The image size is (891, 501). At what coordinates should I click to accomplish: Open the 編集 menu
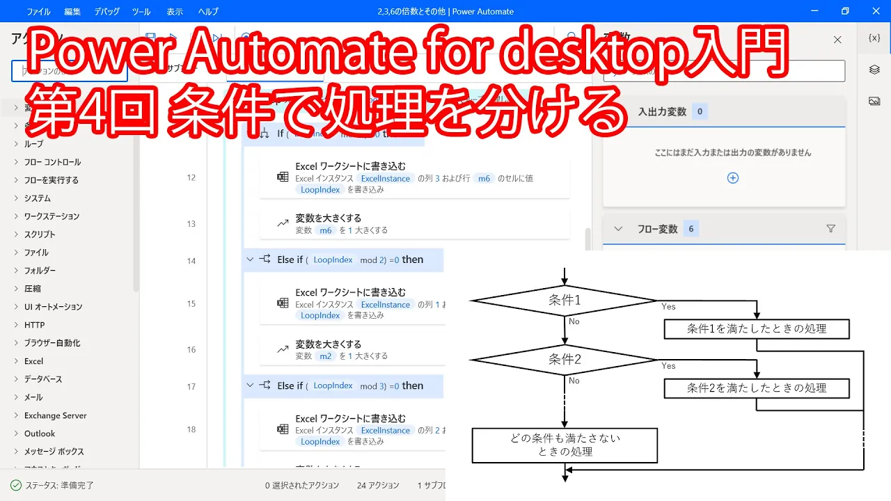pos(72,12)
